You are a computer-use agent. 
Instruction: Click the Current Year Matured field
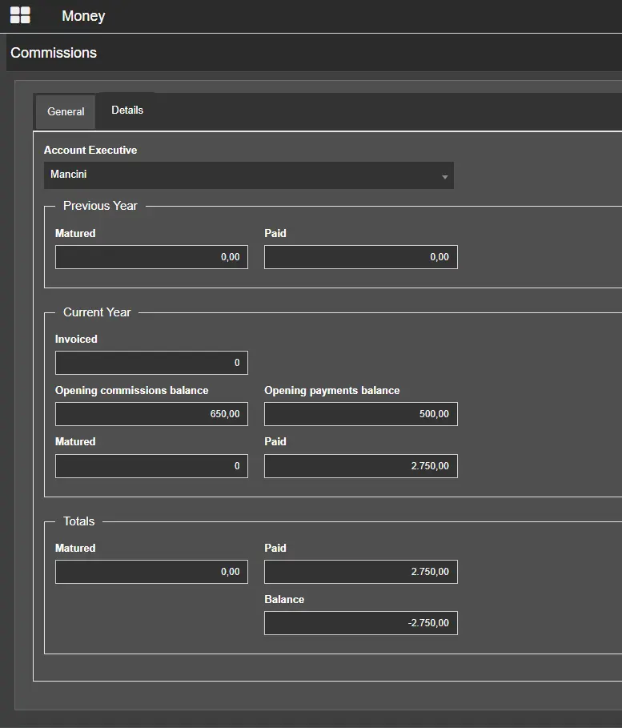pyautogui.click(x=151, y=466)
